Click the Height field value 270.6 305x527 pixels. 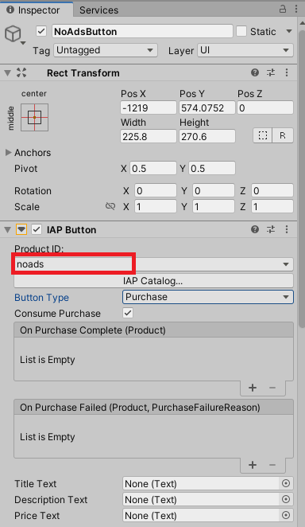pyautogui.click(x=207, y=136)
